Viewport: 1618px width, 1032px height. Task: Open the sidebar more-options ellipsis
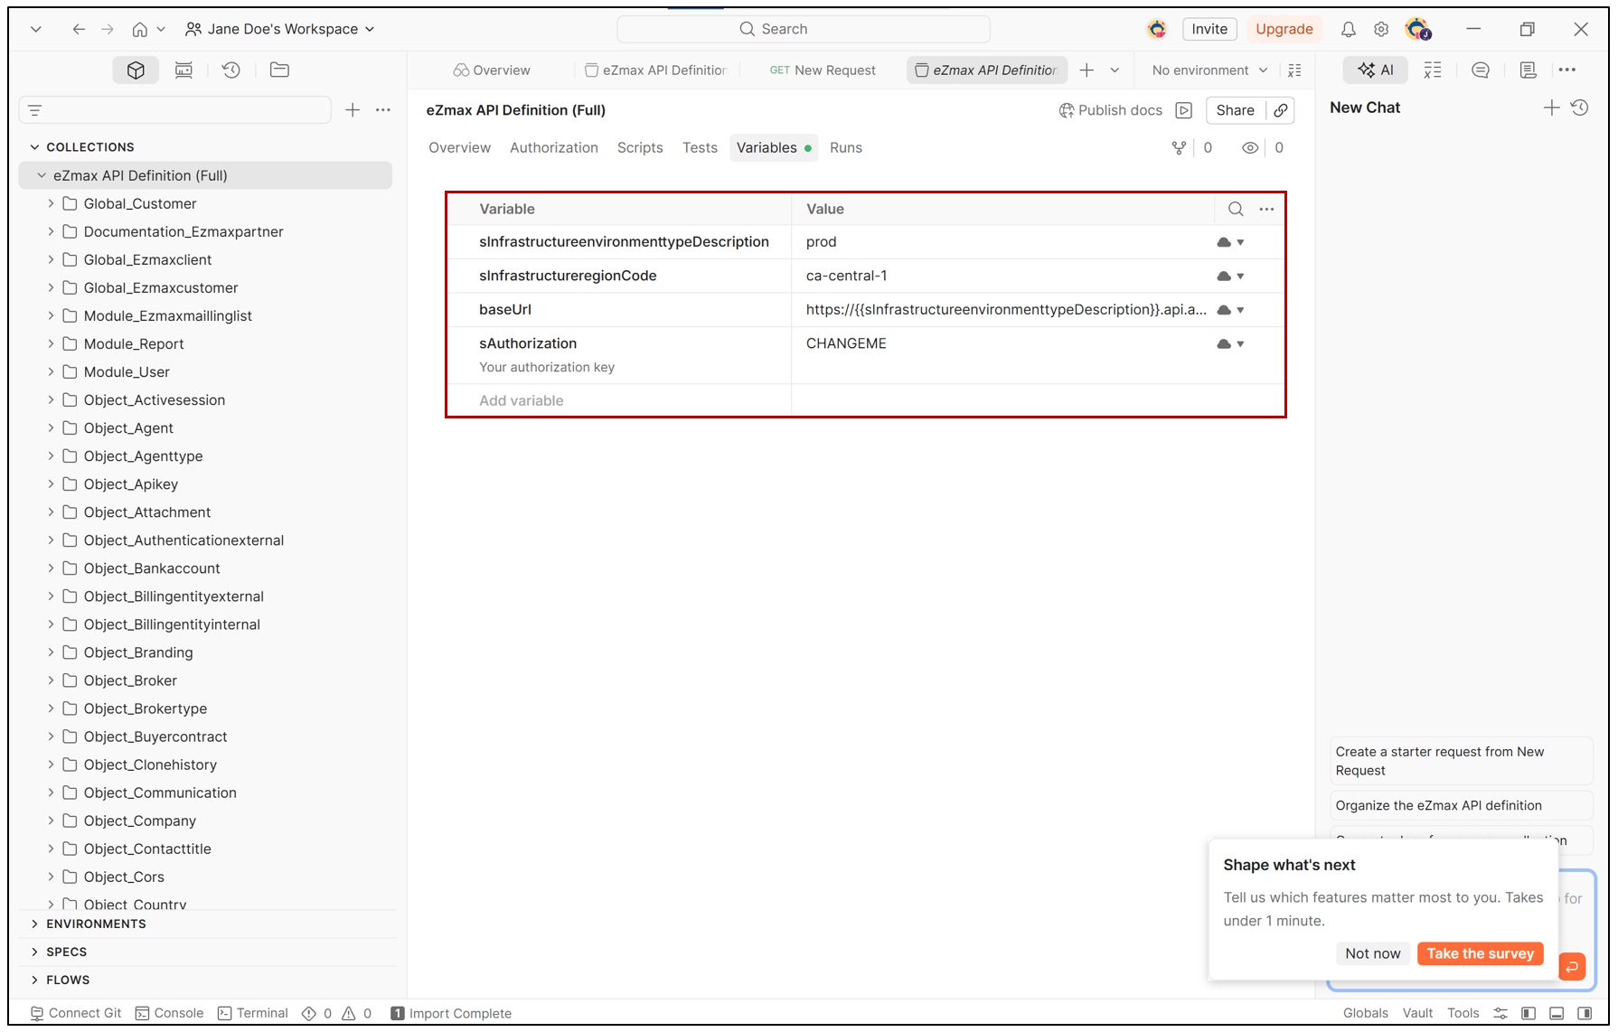coord(383,110)
